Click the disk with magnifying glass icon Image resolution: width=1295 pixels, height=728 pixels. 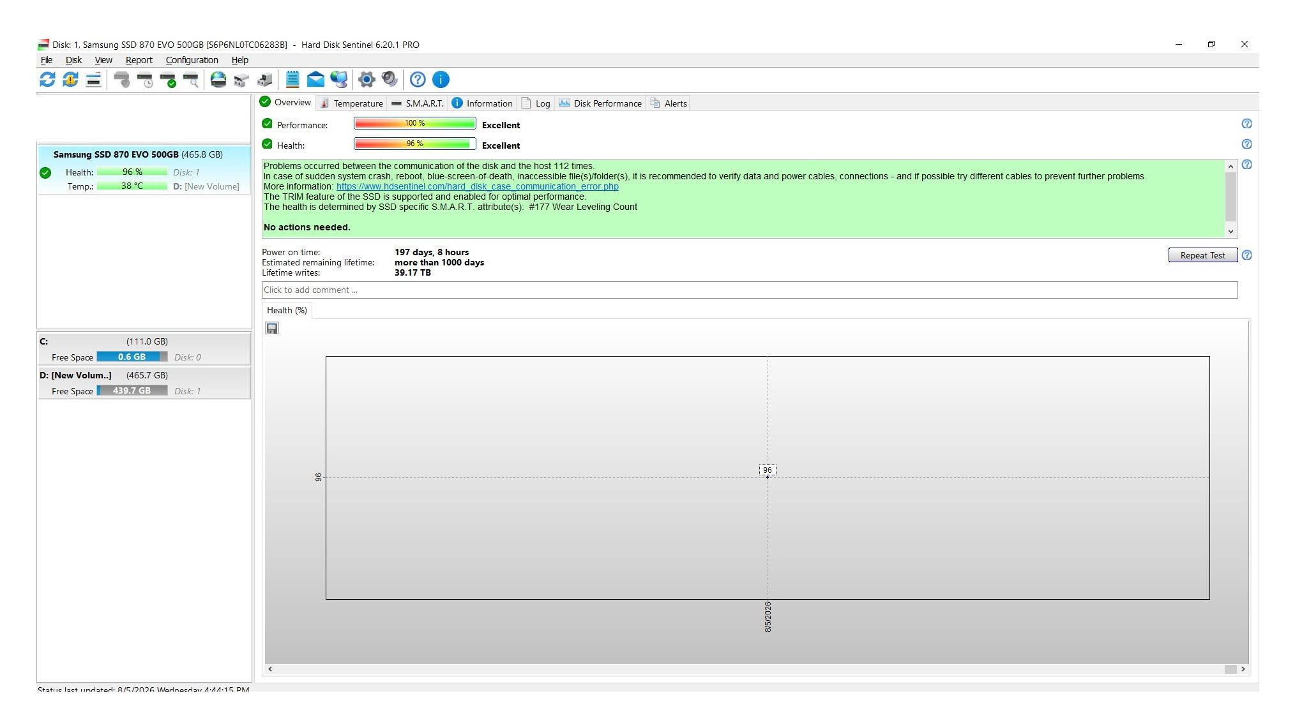click(190, 80)
